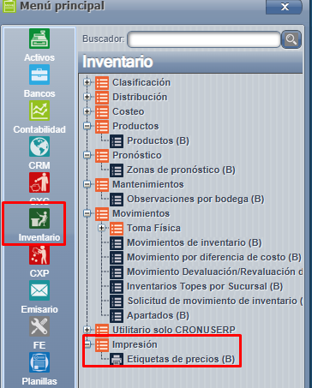Open the CXP module icon

[x=39, y=254]
